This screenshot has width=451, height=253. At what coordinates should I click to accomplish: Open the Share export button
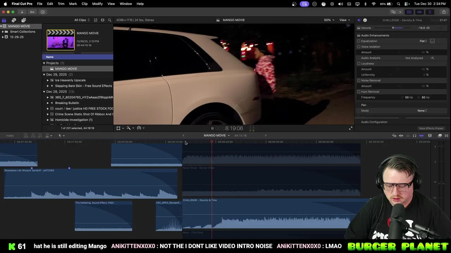[x=444, y=12]
